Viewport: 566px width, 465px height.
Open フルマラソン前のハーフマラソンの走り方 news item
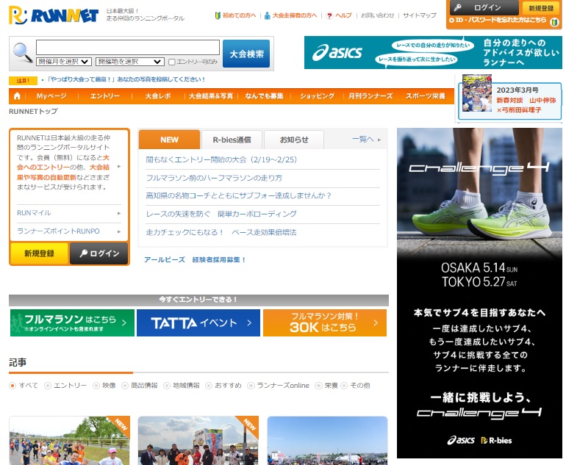(214, 178)
